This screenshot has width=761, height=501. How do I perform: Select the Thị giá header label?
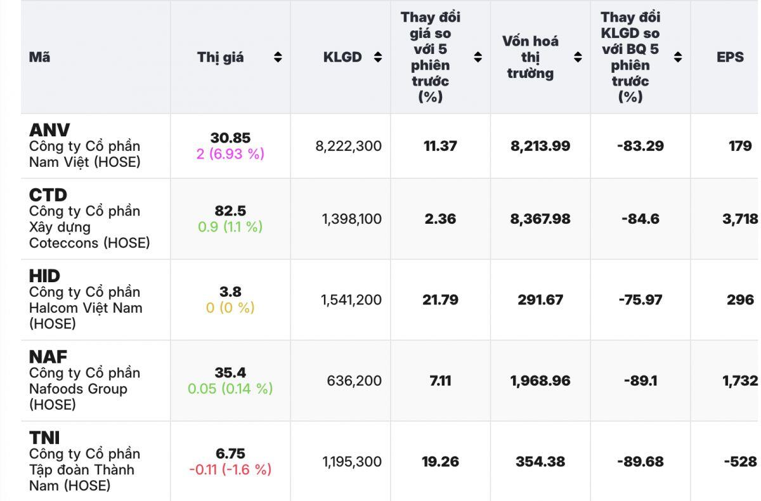(x=220, y=58)
